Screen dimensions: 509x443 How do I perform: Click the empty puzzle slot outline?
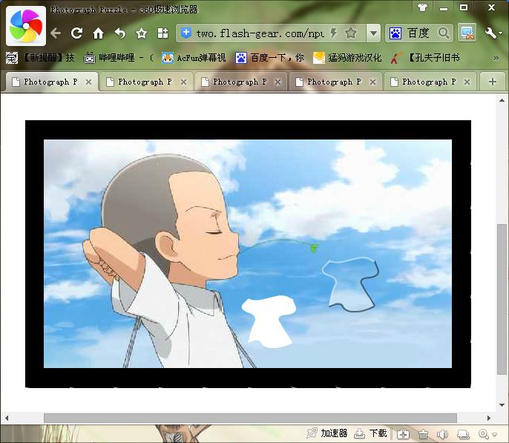(x=351, y=284)
